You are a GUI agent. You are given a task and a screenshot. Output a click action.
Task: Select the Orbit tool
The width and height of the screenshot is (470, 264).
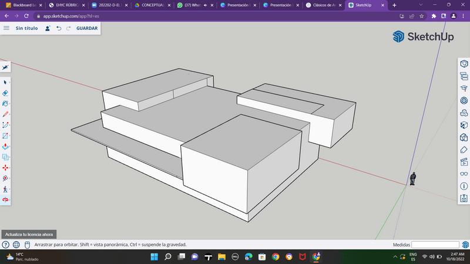(x=5, y=199)
